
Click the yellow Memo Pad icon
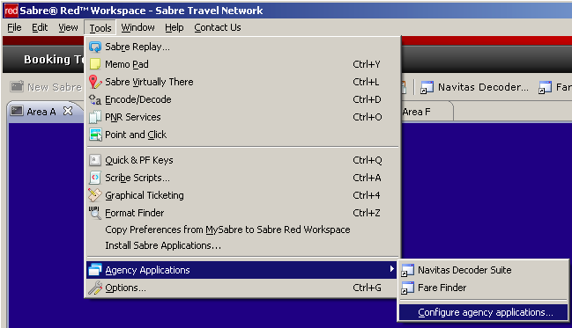95,64
